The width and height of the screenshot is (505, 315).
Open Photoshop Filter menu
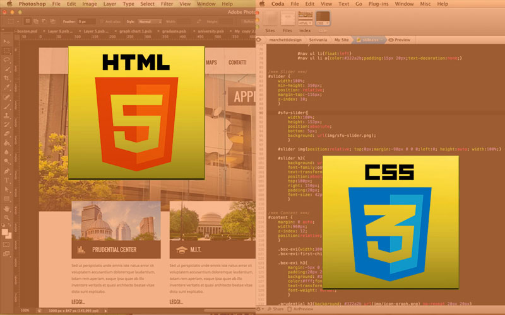click(167, 4)
